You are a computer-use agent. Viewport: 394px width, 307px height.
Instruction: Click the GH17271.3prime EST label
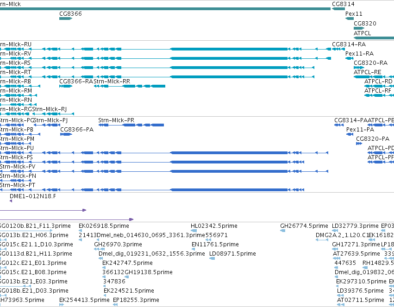356,244
